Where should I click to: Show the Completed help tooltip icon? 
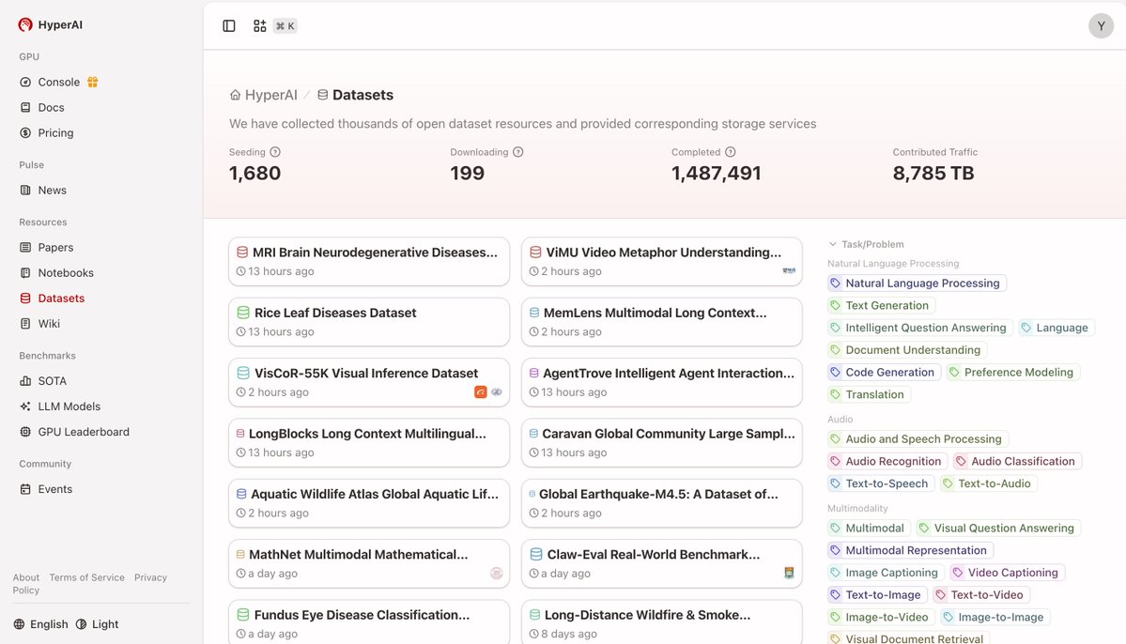pyautogui.click(x=731, y=152)
